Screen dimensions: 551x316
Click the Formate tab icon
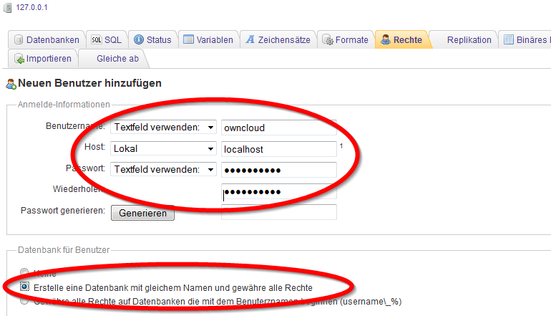[328, 40]
